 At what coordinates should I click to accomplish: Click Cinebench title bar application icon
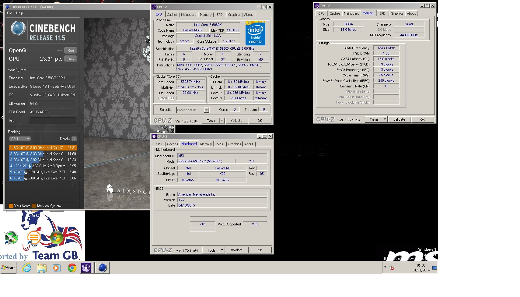tap(8, 7)
